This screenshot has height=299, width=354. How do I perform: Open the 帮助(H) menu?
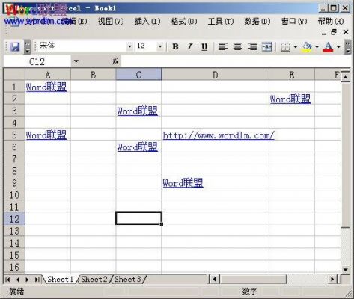tap(331, 22)
